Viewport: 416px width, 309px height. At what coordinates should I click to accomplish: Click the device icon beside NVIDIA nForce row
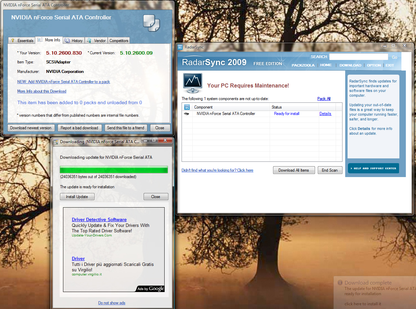[186, 114]
